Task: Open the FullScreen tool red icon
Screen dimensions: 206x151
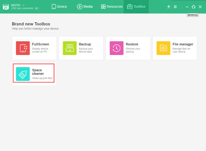Action: coord(23,48)
